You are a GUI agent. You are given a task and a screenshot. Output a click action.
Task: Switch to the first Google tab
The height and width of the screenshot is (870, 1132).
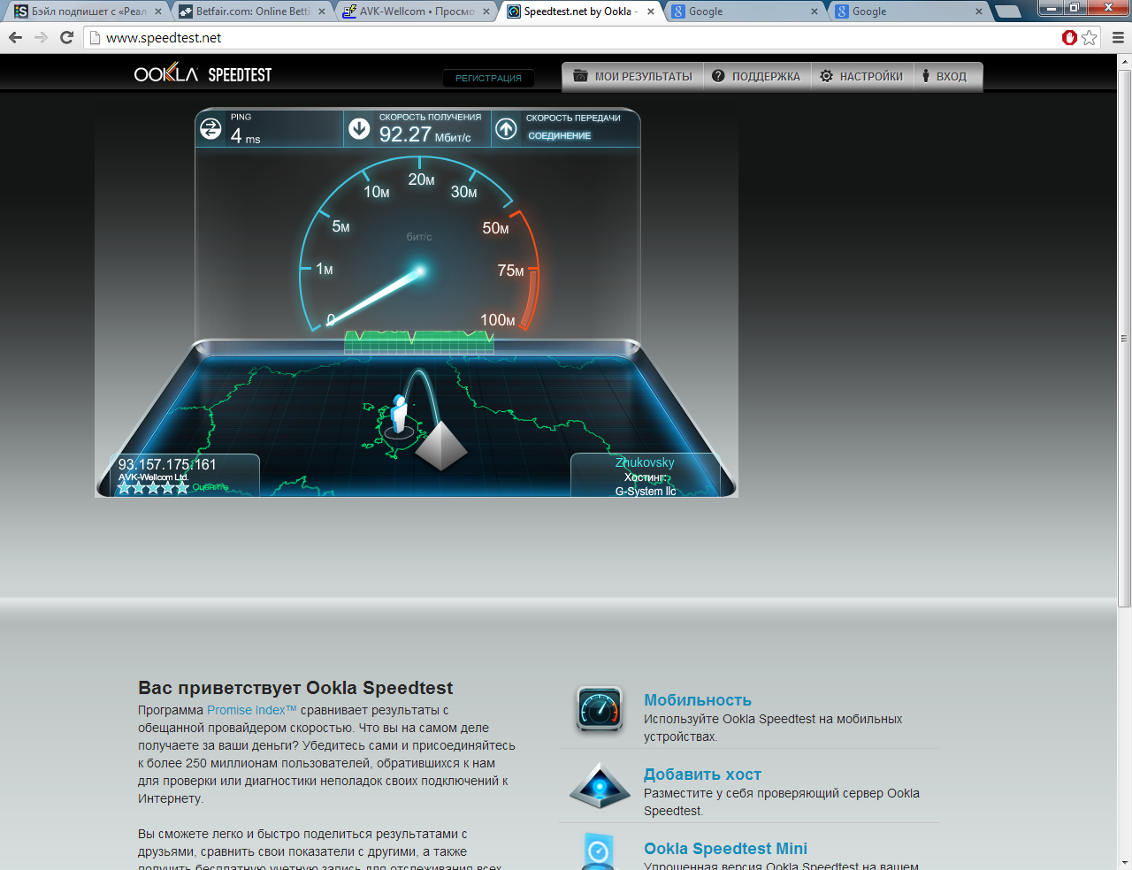click(x=745, y=11)
